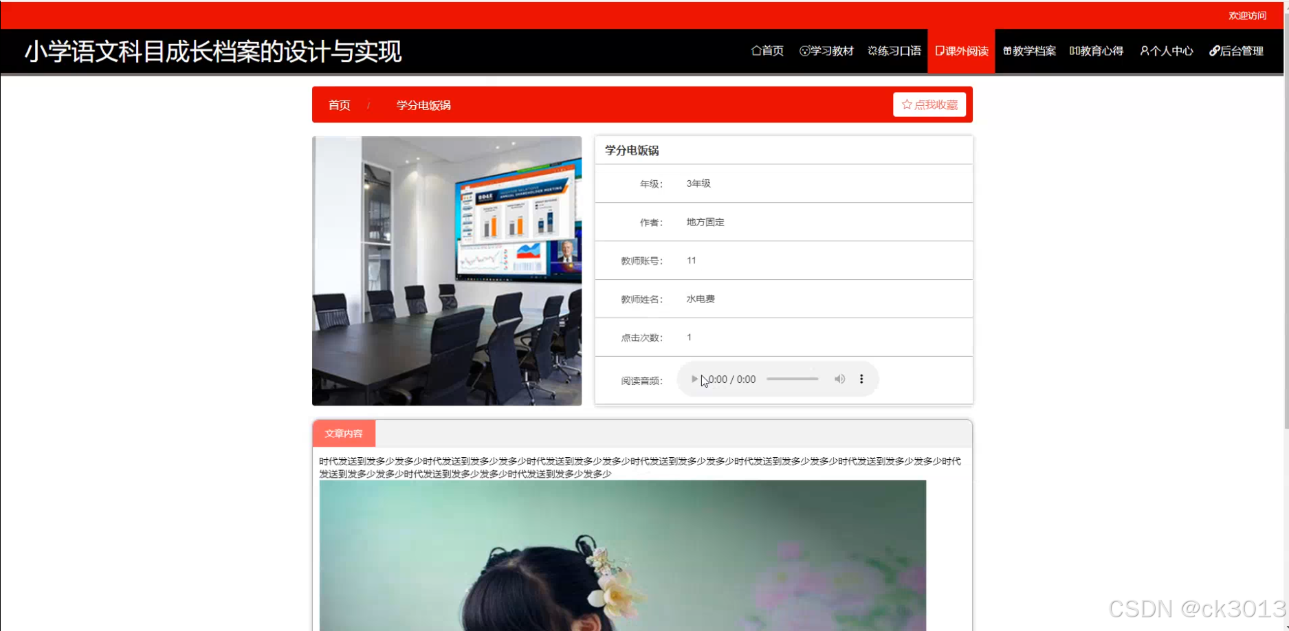Play the 阅读音频 audio
Image resolution: width=1289 pixels, height=631 pixels.
tap(694, 379)
